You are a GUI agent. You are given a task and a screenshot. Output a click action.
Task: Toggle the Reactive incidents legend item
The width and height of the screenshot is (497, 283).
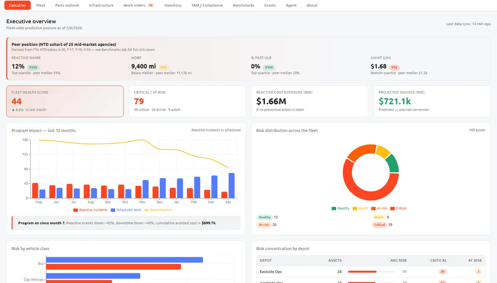point(90,210)
